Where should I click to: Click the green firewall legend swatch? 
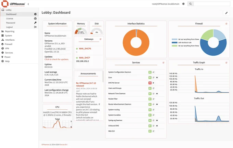tap(175, 46)
